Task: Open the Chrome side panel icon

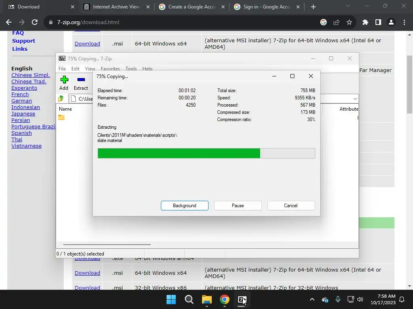Action: [378, 23]
